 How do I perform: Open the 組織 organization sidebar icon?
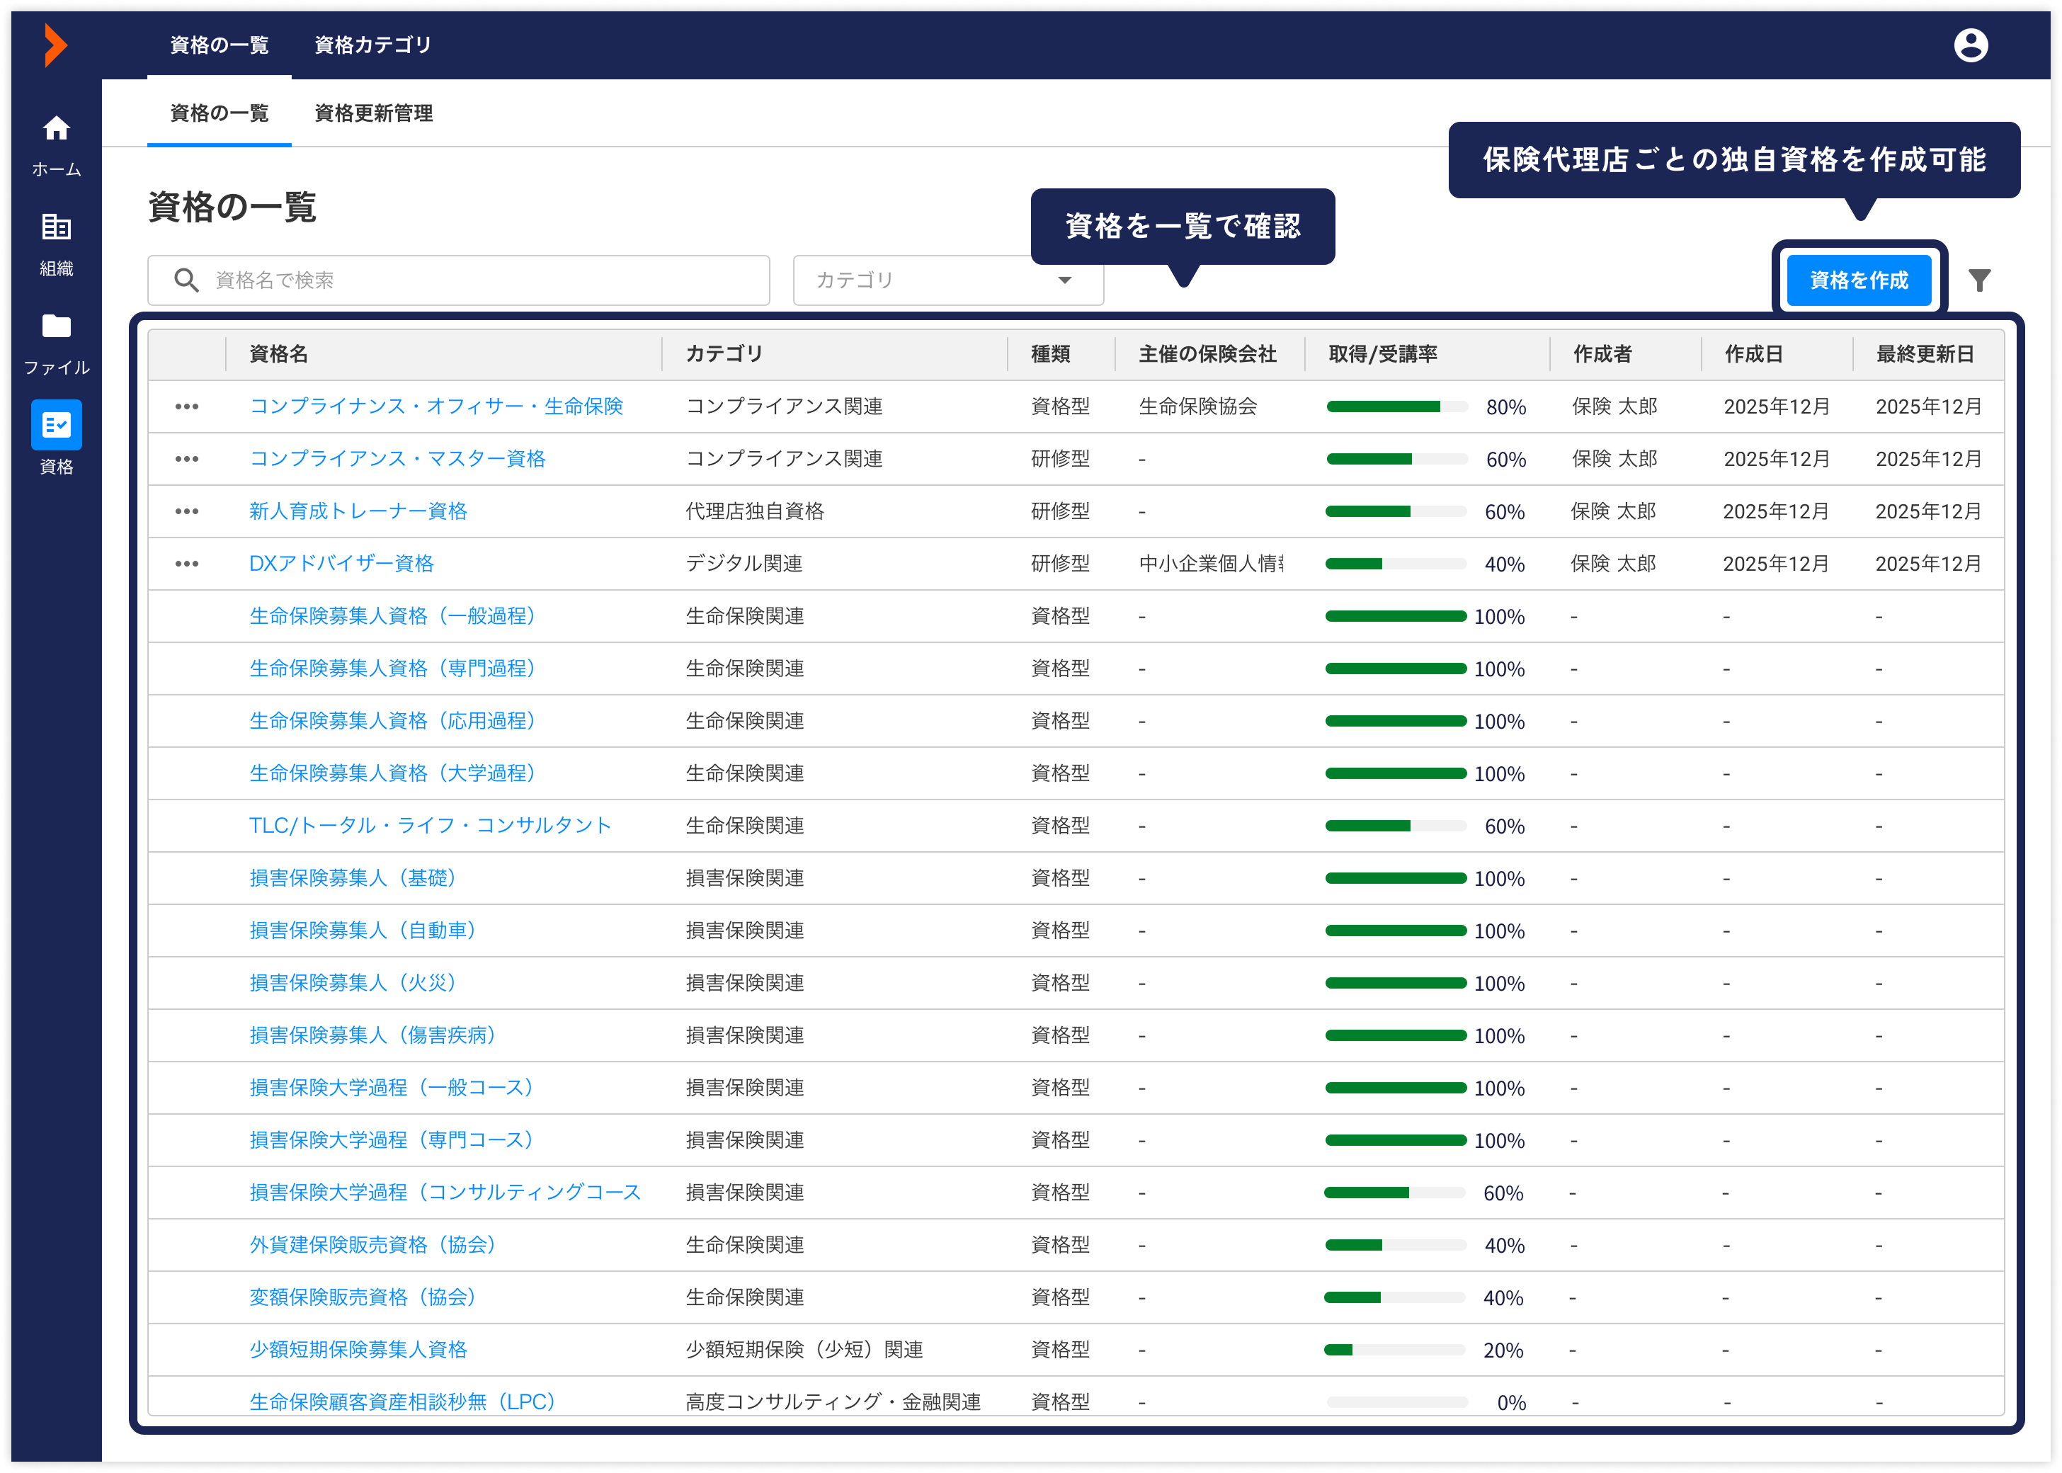click(56, 227)
